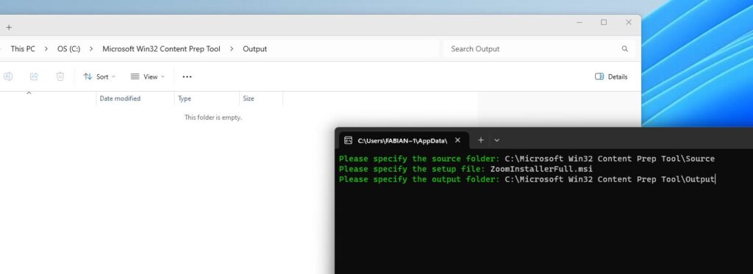The image size is (753, 274).
Task: Click the sort arrow above Name column
Action: click(x=29, y=92)
